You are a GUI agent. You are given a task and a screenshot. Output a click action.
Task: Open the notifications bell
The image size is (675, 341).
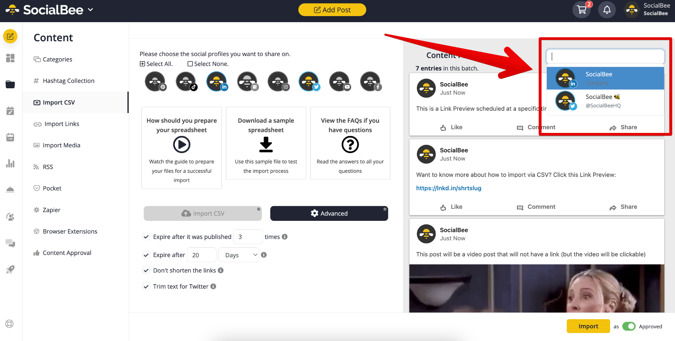click(x=607, y=10)
